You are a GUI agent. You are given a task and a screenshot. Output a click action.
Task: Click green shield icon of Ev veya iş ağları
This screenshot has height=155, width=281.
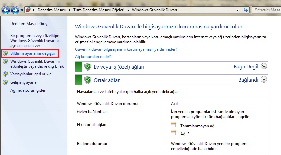tap(88, 67)
